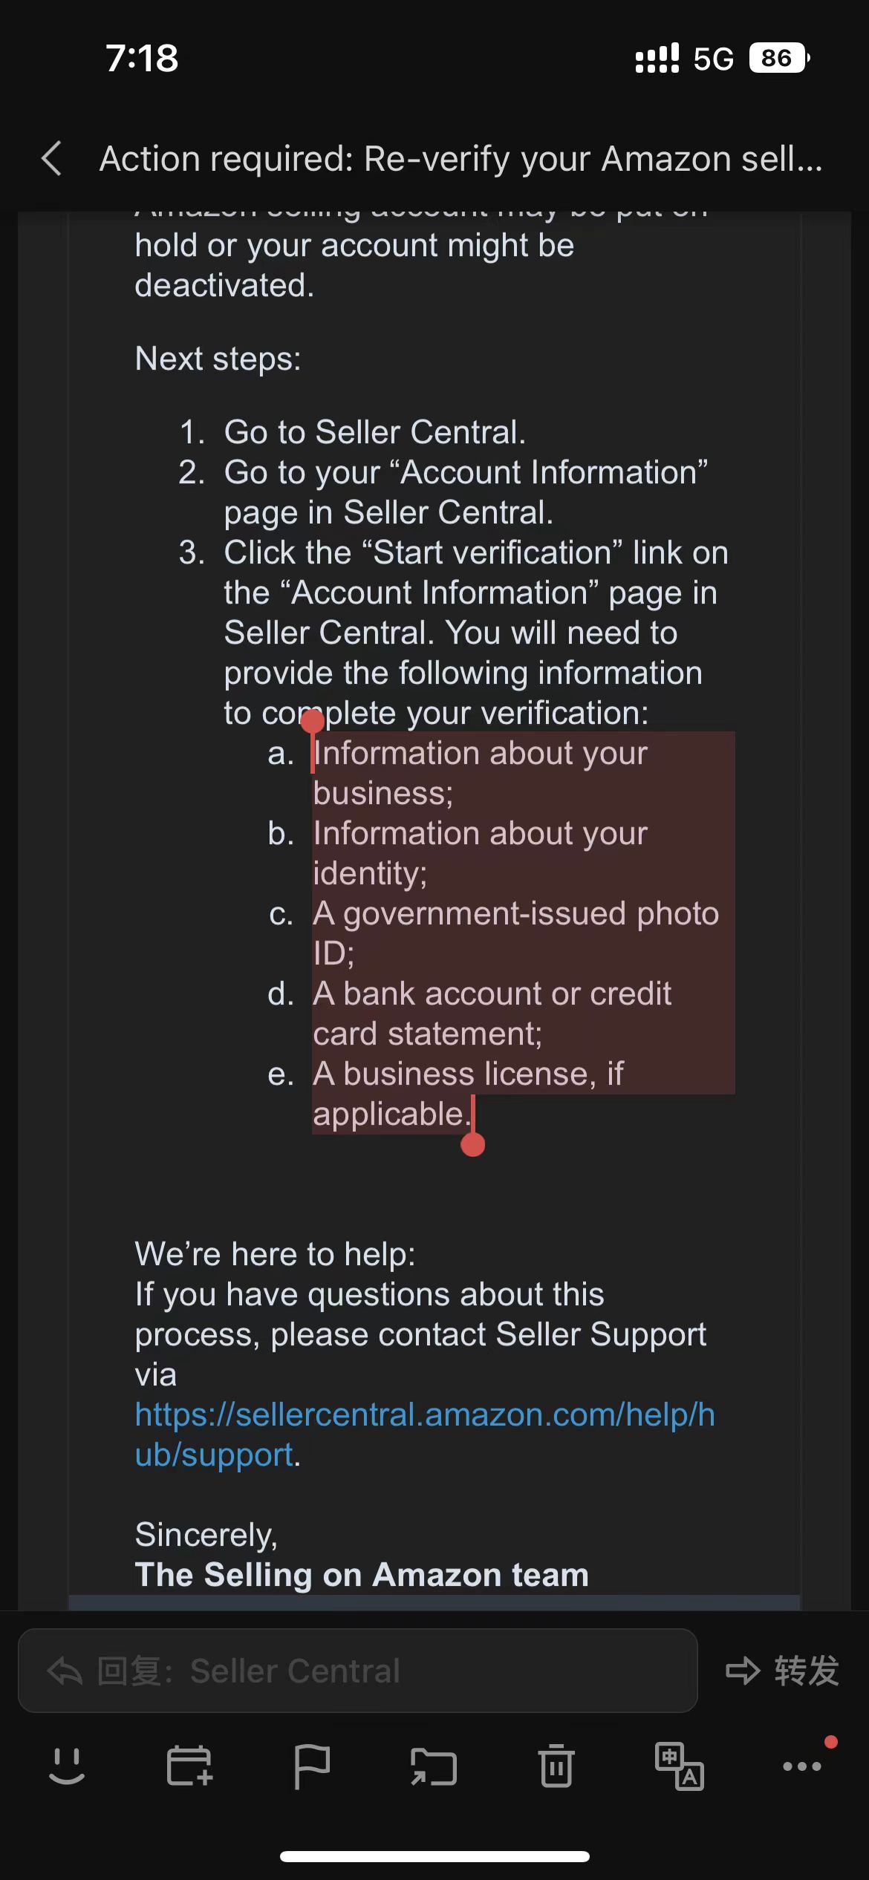Tap the upper red selection handle
Image resolution: width=869 pixels, height=1880 pixels.
coord(313,720)
